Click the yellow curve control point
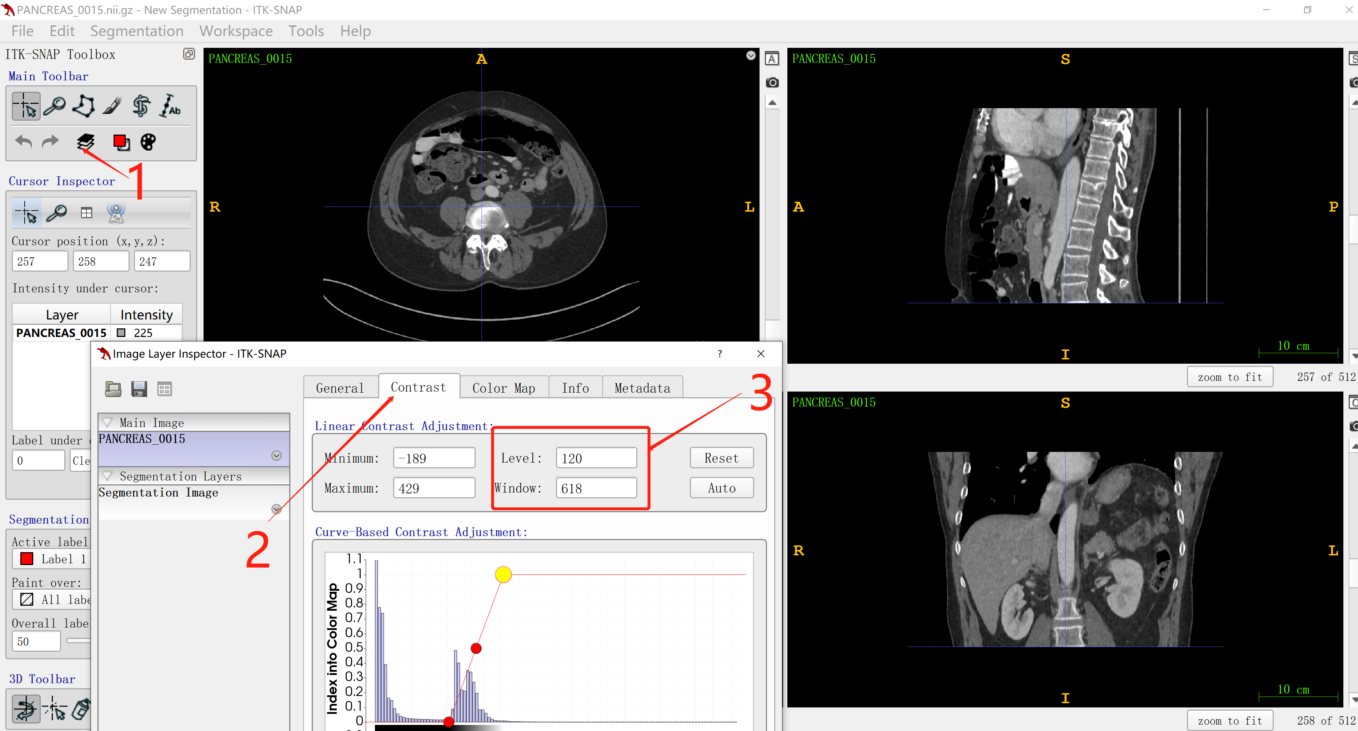The image size is (1358, 731). coord(503,574)
